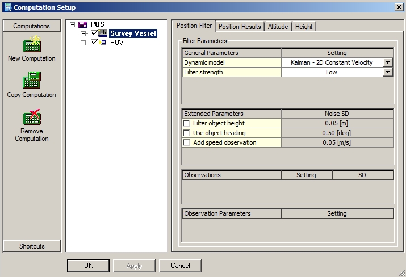Click the Survey Vessel ship icon
Viewport: 406px width, 277px height.
103,33
